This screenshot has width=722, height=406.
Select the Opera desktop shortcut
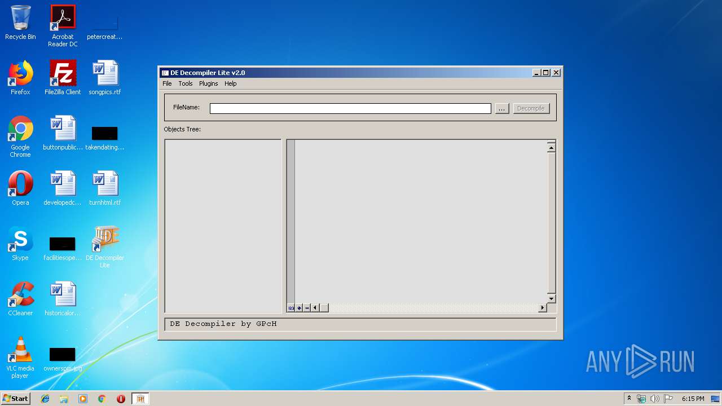click(x=20, y=188)
